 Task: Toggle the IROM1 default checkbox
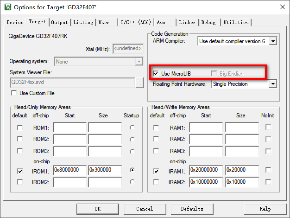click(20, 171)
